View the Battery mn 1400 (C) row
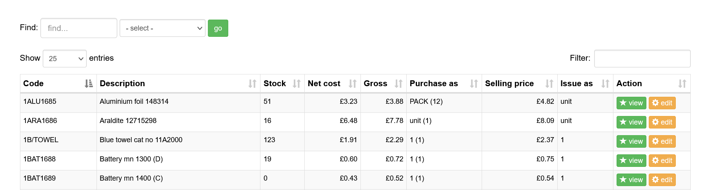Screen dimensions: 706x190 [631, 180]
